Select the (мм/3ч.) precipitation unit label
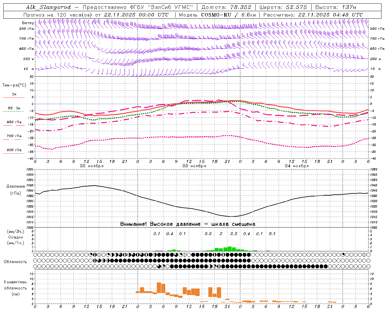Viewport: 386px width, 309px height. pyautogui.click(x=16, y=231)
